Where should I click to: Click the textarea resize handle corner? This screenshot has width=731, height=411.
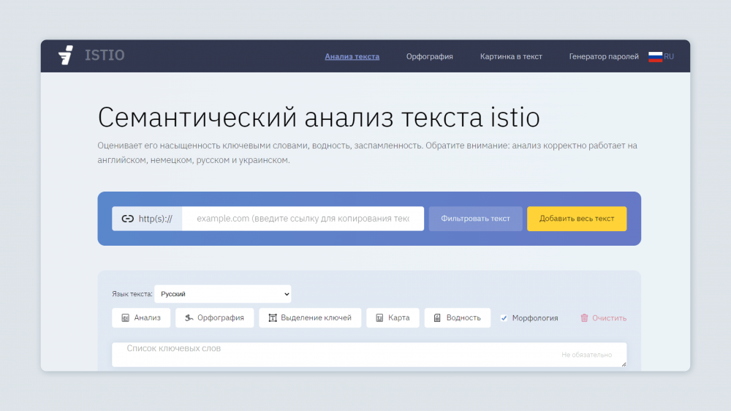click(624, 364)
